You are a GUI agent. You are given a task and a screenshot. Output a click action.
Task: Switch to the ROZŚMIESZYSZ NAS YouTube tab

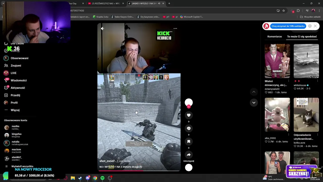tap(106, 3)
